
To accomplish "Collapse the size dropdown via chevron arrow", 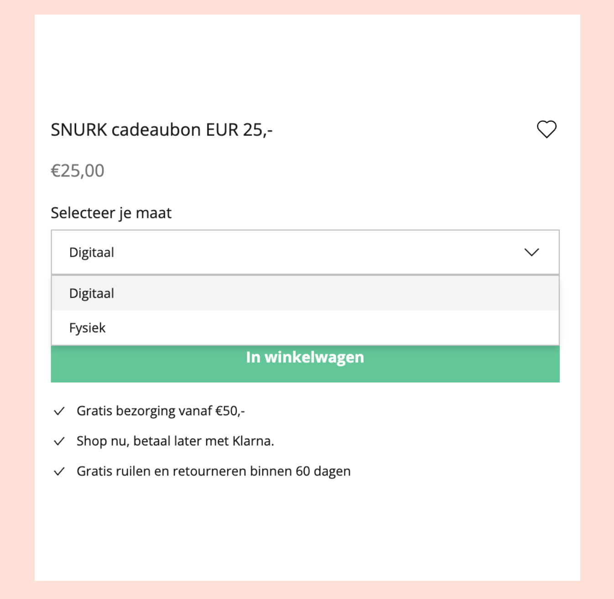I will click(x=531, y=252).
